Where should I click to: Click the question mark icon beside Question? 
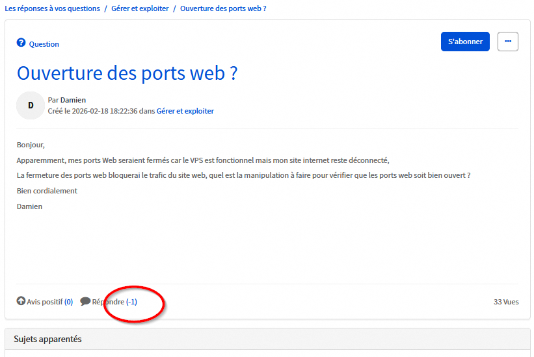coord(21,43)
